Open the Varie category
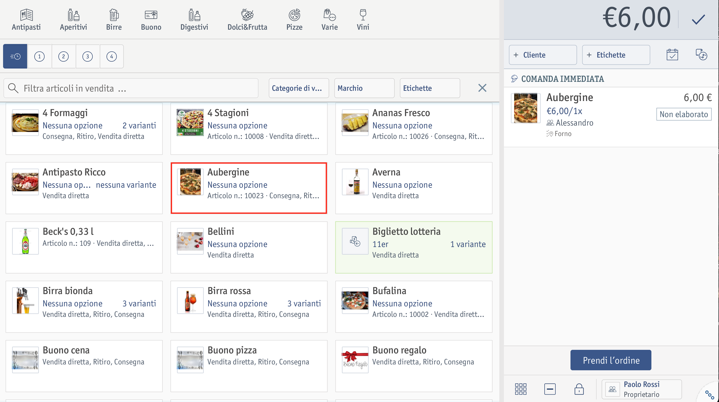The image size is (719, 402). pyautogui.click(x=330, y=19)
